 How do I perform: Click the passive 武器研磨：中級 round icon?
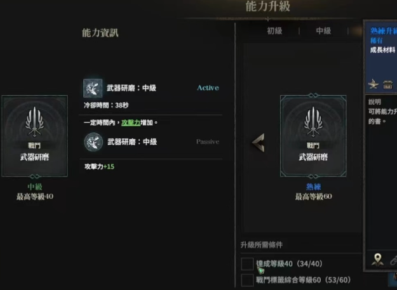(x=93, y=142)
